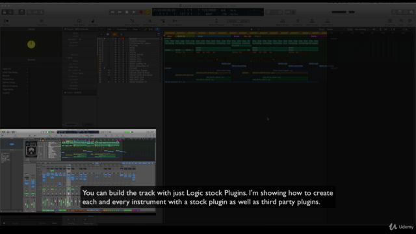Open the Loop Browser button

406,12
